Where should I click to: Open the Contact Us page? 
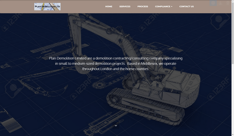click(x=186, y=7)
